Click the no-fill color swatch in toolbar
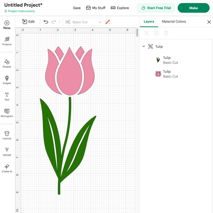The height and width of the screenshot is (213, 213). tap(108, 22)
